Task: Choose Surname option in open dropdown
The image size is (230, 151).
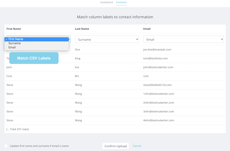Action: (37, 43)
